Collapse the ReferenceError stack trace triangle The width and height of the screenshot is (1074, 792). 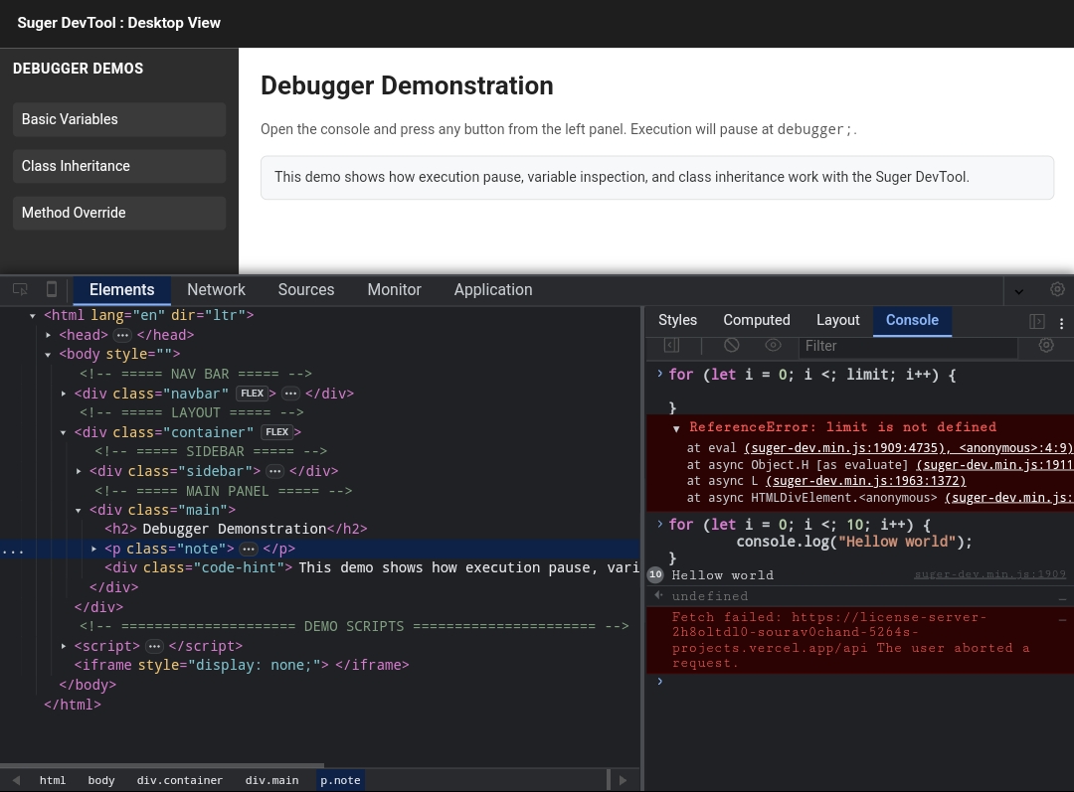coord(676,428)
